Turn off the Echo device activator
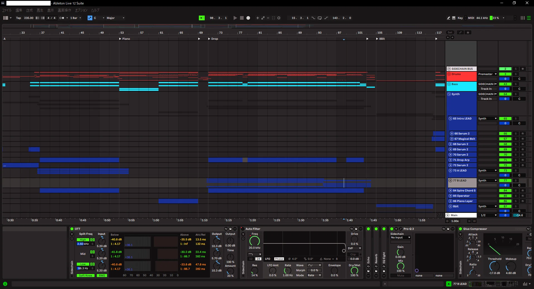Image resolution: width=534 pixels, height=289 pixels. pos(368,229)
